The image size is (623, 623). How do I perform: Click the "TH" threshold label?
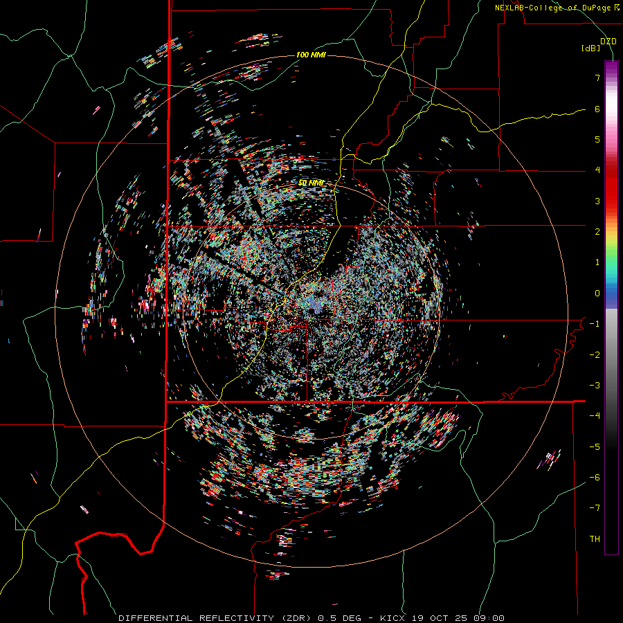pyautogui.click(x=595, y=539)
